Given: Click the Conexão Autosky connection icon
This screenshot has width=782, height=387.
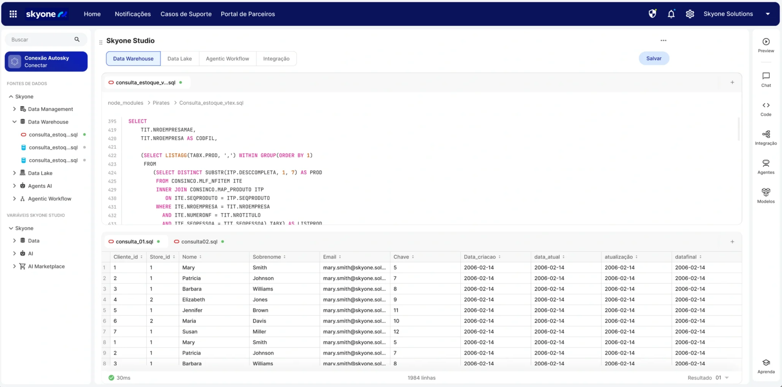Looking at the screenshot, I should tap(15, 61).
